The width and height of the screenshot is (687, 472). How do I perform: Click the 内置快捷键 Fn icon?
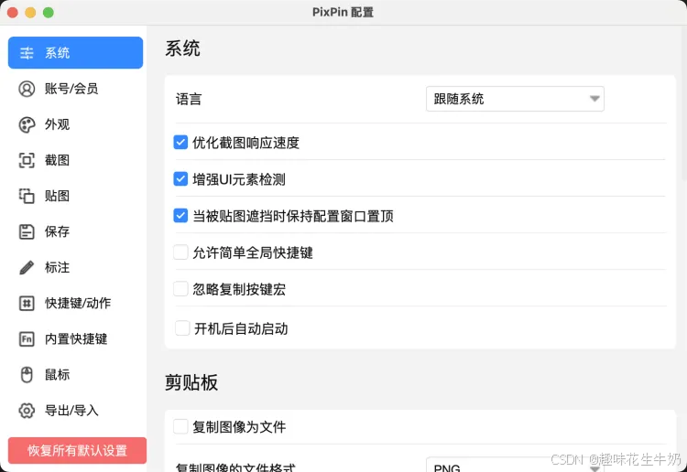(27, 339)
